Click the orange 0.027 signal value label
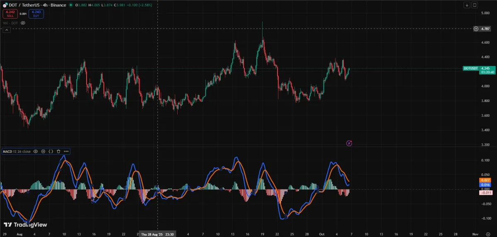Screen dimensions: 497x237 [x=485, y=180]
